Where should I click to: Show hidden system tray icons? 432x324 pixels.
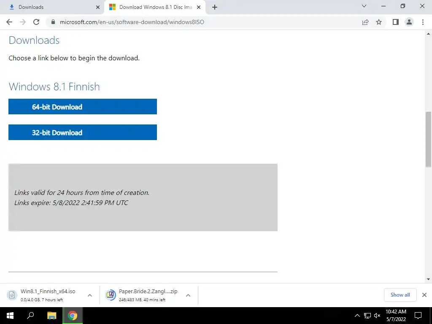coord(357,316)
